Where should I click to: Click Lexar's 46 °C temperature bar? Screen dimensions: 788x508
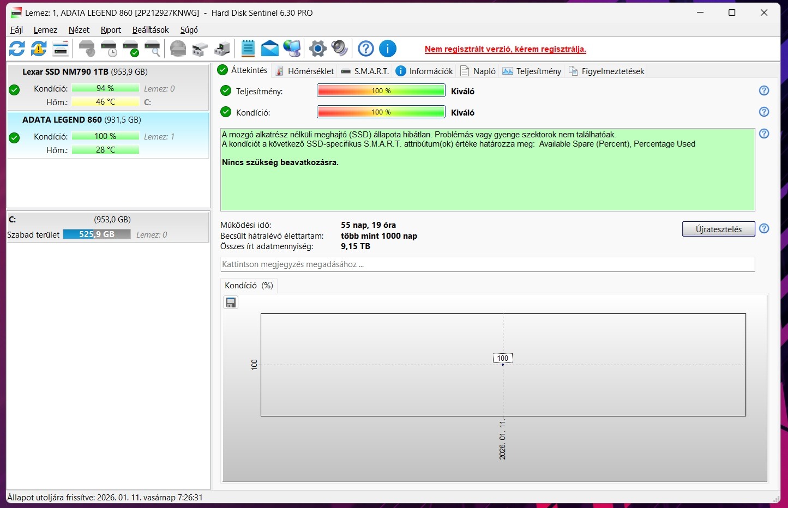[105, 102]
